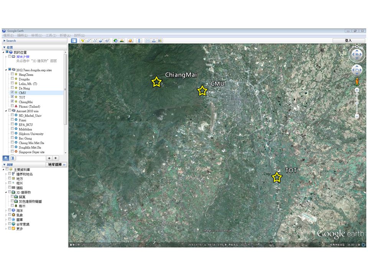Open the 地球圖庫 Earth Gallery button
368x276 pixels.
(x=56, y=164)
